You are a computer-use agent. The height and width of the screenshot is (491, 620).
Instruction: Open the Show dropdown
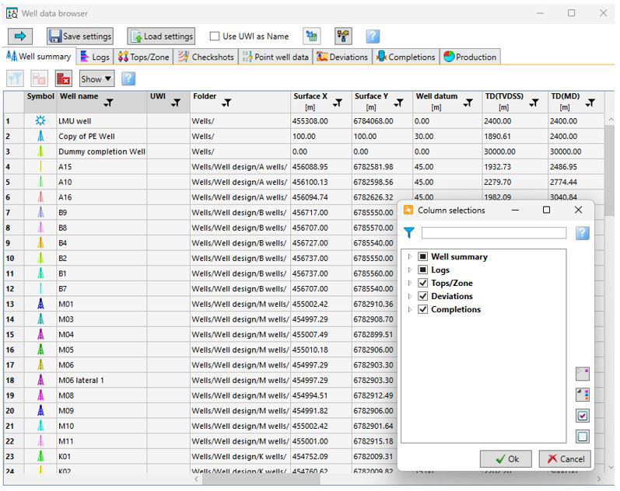point(97,78)
